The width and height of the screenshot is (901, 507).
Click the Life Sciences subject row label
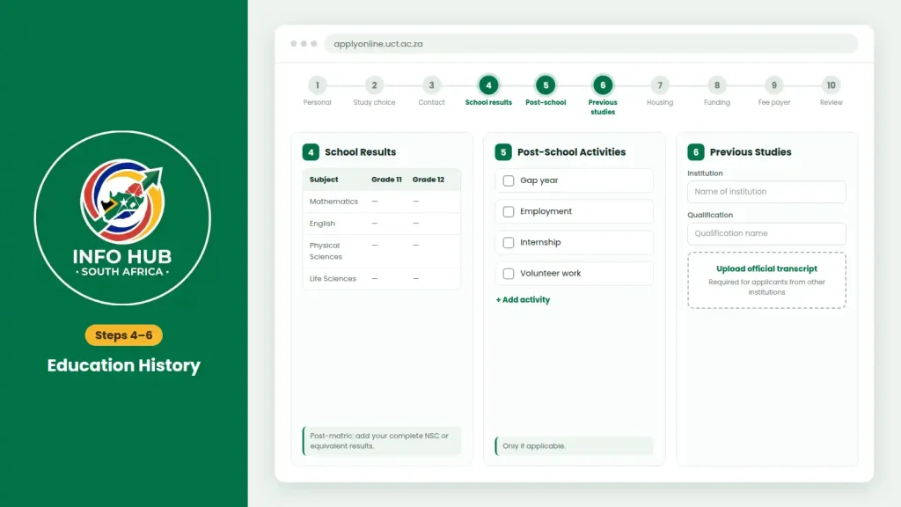(x=333, y=279)
